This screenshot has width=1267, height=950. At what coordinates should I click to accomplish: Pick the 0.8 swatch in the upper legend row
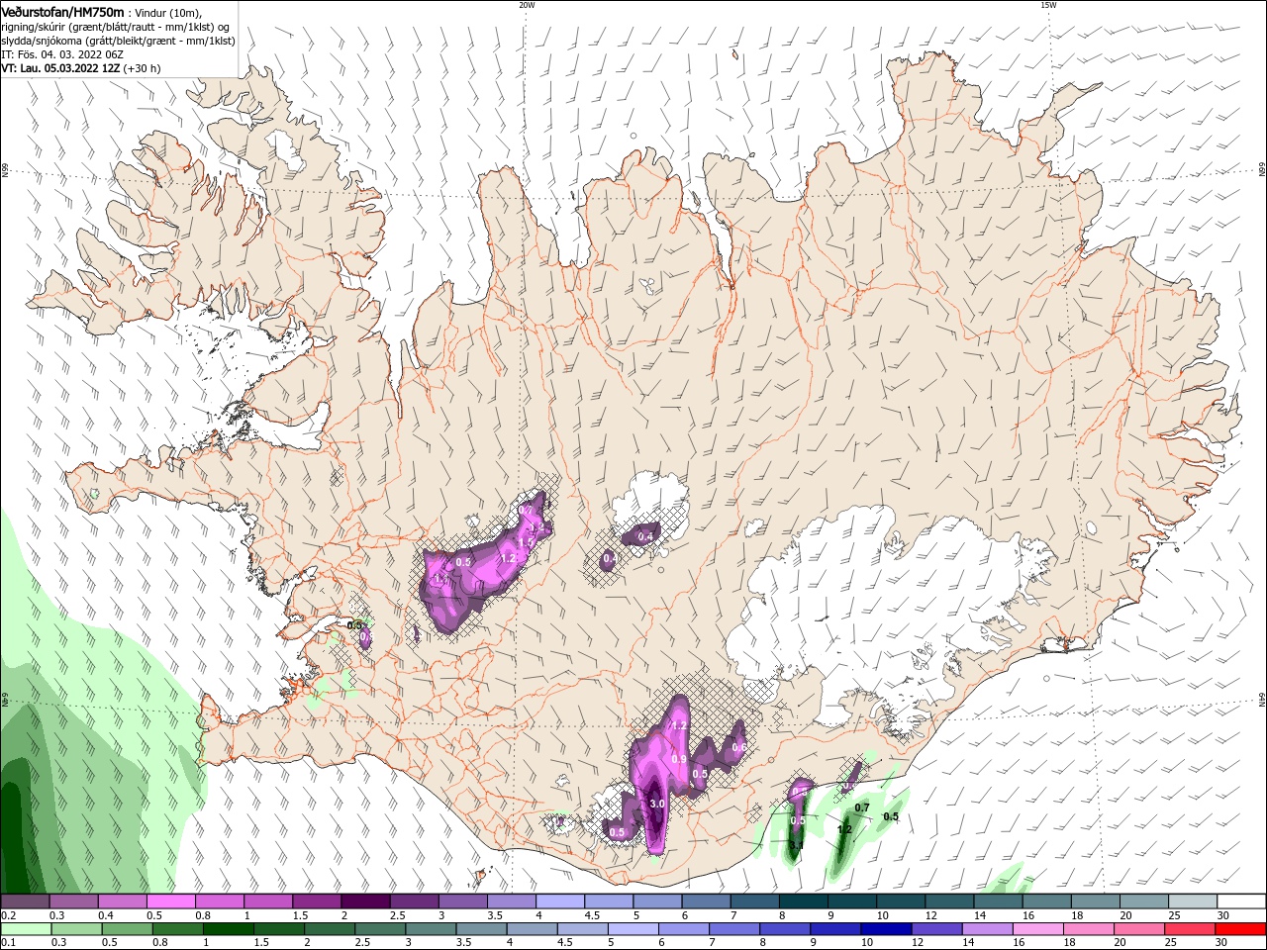point(219,902)
